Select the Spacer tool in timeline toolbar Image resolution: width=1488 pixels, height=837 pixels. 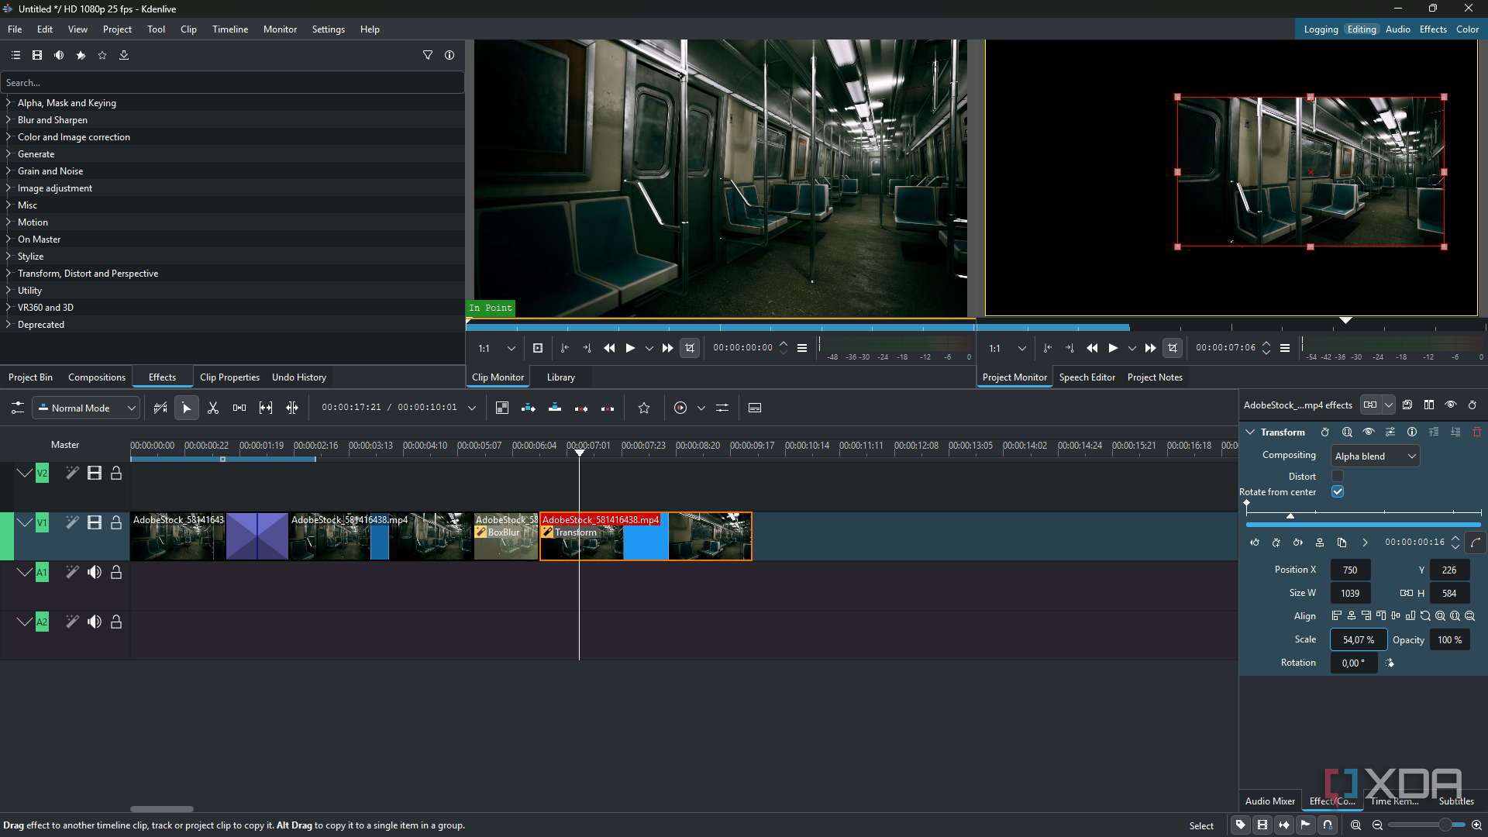click(x=239, y=408)
